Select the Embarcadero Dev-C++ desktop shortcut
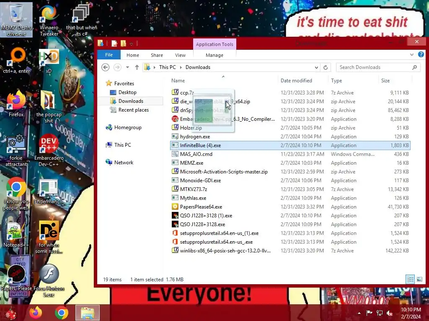The width and height of the screenshot is (429, 321). 49,150
